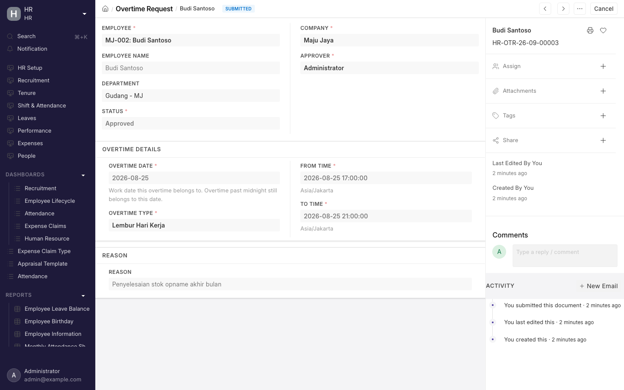The image size is (624, 390).
Task: Open Shift & Attendance in the sidebar
Action: pos(48,106)
